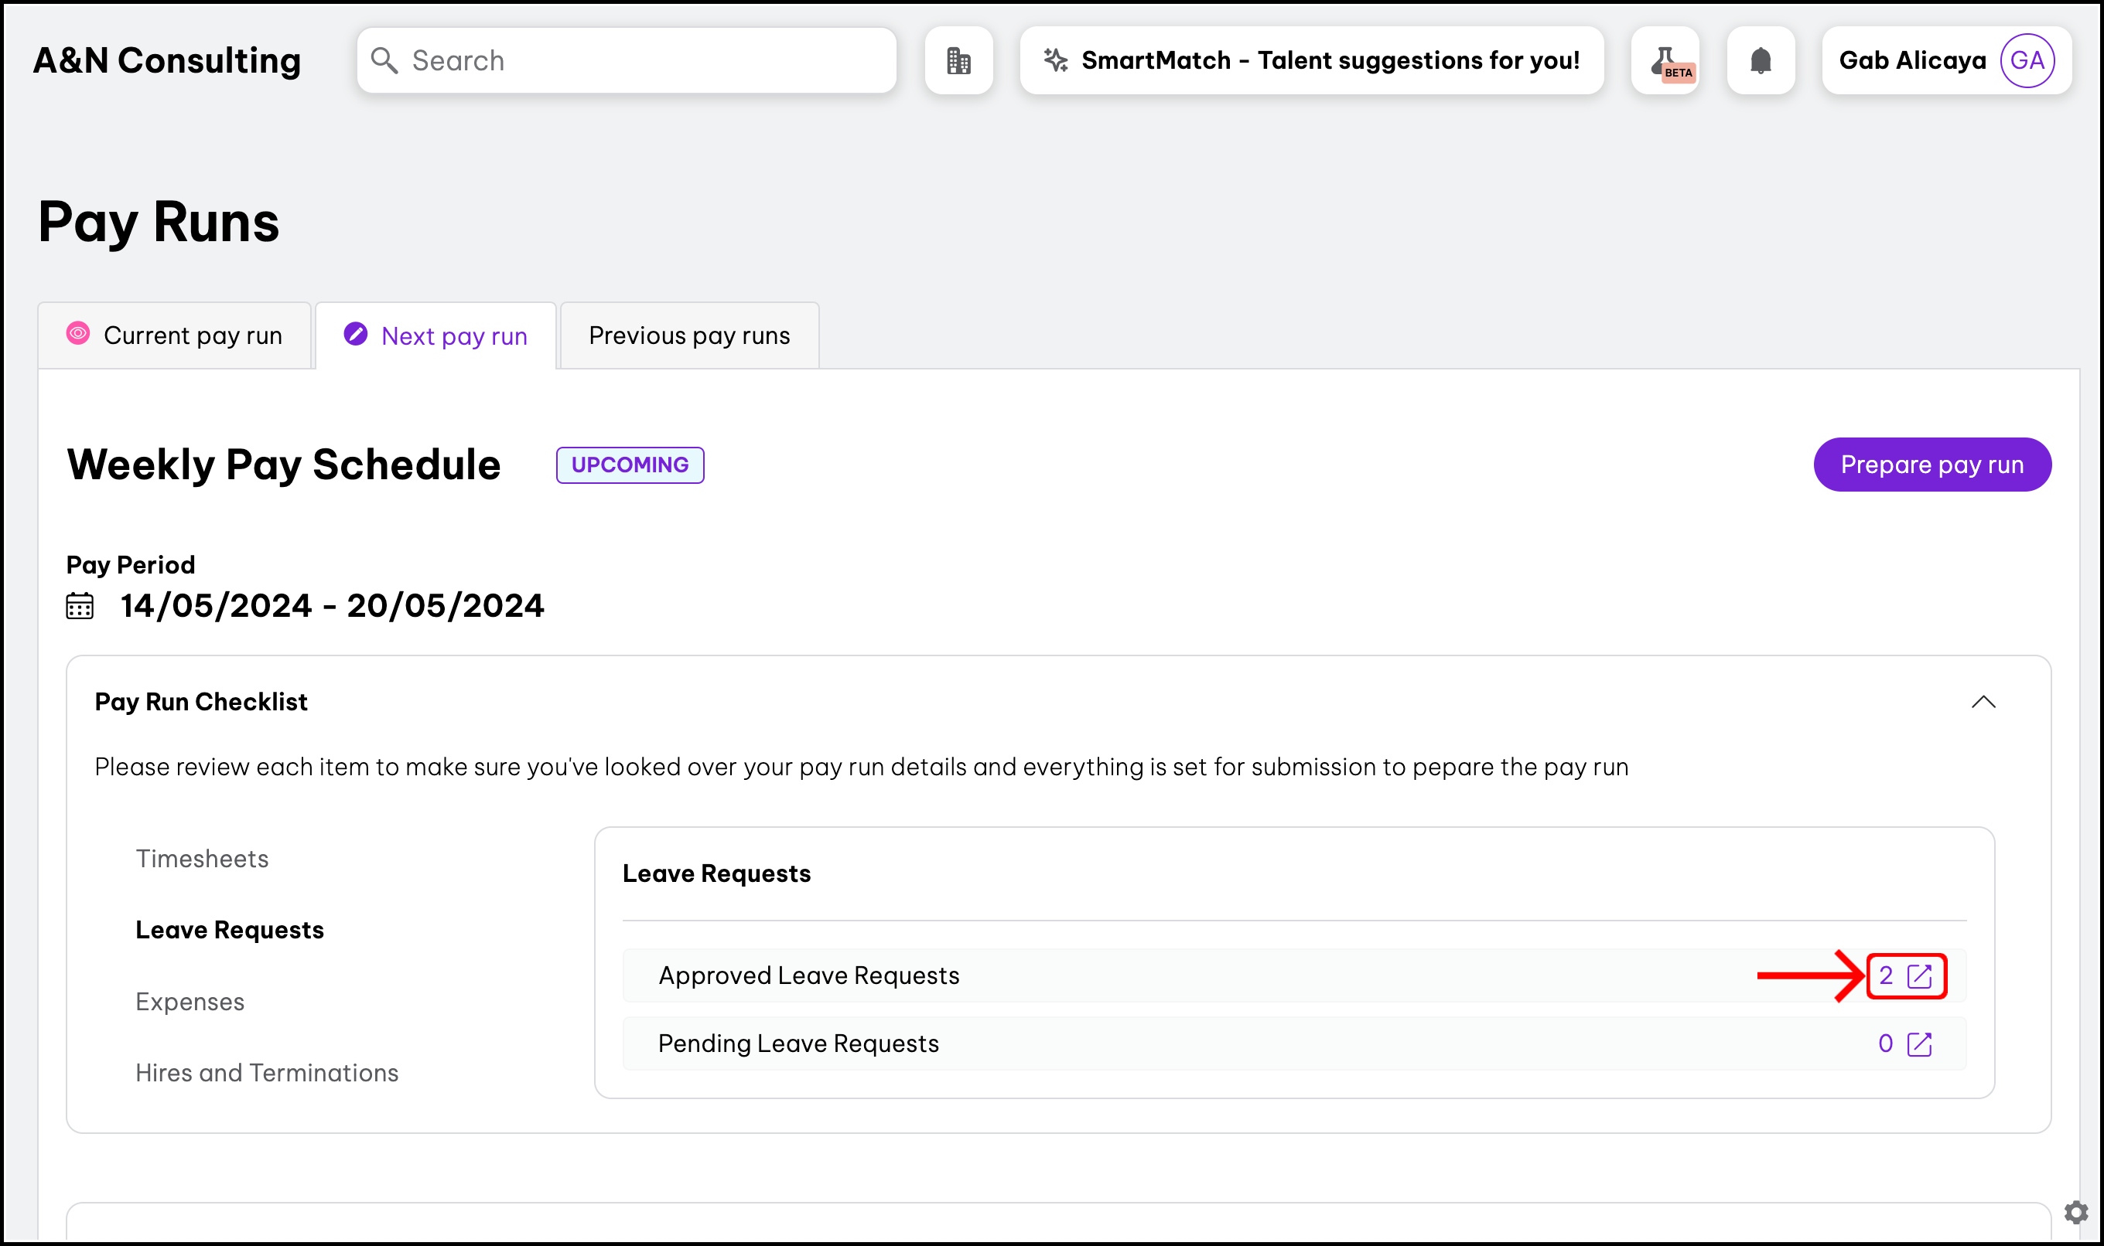Click the GA user avatar circle

point(2027,60)
